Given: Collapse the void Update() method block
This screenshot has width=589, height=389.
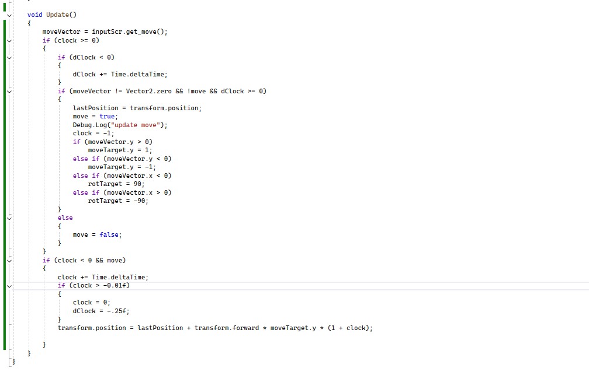Looking at the screenshot, I should [x=9, y=15].
